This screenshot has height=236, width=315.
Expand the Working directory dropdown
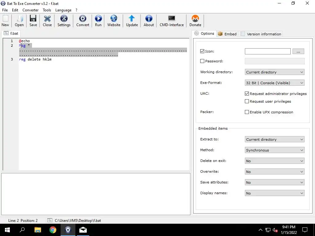point(274,72)
